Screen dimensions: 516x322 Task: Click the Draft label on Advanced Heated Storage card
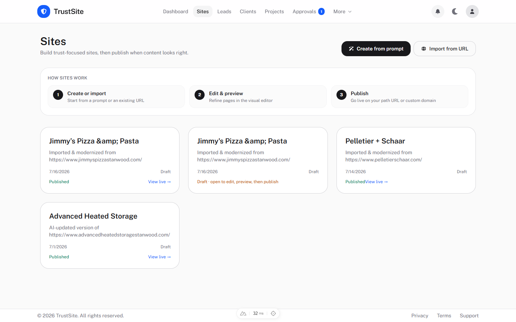[x=166, y=247]
